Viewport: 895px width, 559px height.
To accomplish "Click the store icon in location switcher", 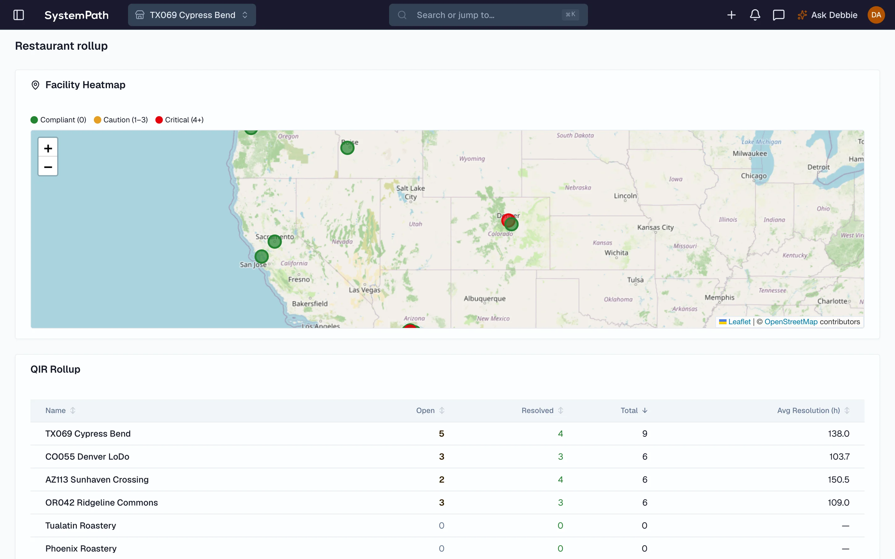I will click(140, 15).
